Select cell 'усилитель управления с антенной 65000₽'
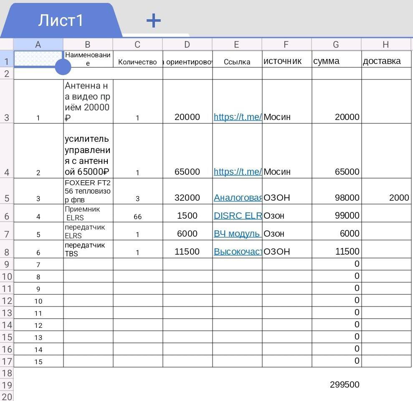Image resolution: width=413 pixels, height=401 pixels. tap(88, 151)
